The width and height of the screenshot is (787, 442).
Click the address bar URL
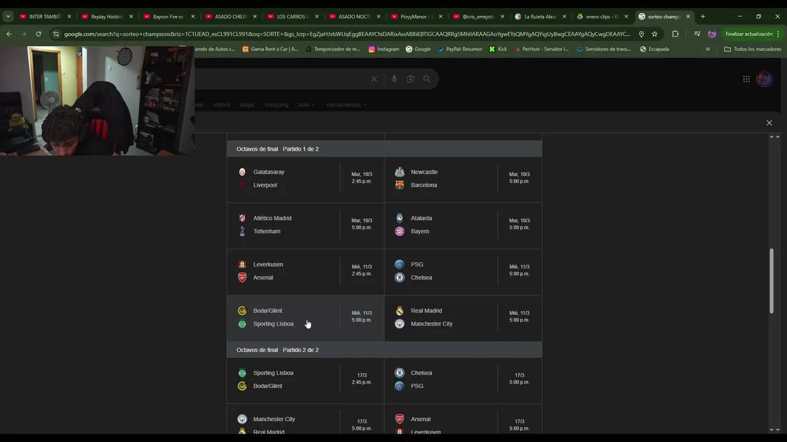tap(347, 34)
